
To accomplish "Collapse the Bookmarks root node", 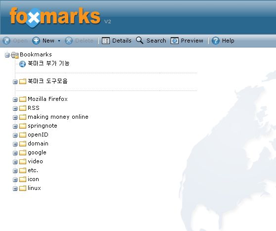I will [x=7, y=55].
